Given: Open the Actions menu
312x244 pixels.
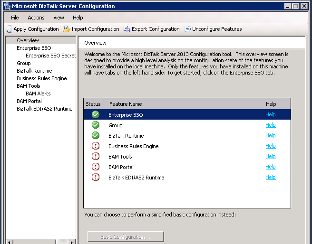Looking at the screenshot, I should point(36,18).
